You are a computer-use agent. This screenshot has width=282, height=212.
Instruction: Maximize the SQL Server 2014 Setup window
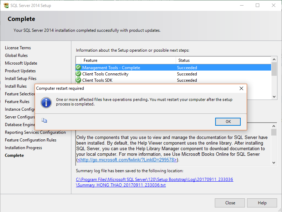click(x=258, y=5)
